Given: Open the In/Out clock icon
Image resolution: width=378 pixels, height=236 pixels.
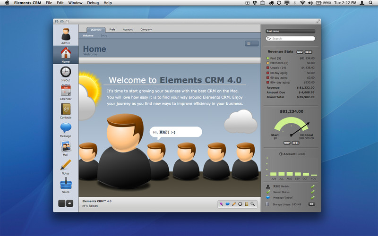Looking at the screenshot, I should pyautogui.click(x=66, y=72).
